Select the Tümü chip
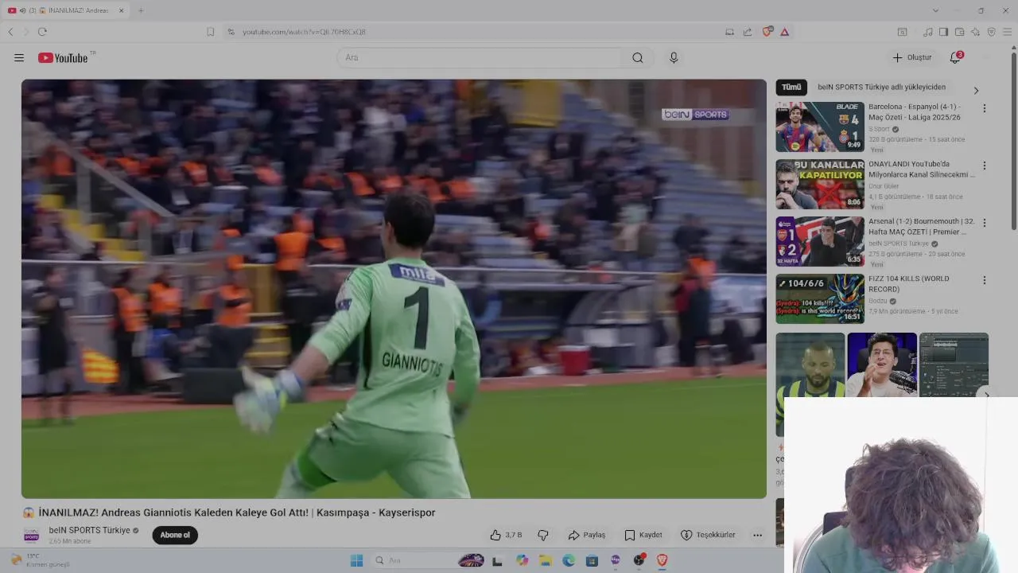The image size is (1018, 573). [x=791, y=88]
